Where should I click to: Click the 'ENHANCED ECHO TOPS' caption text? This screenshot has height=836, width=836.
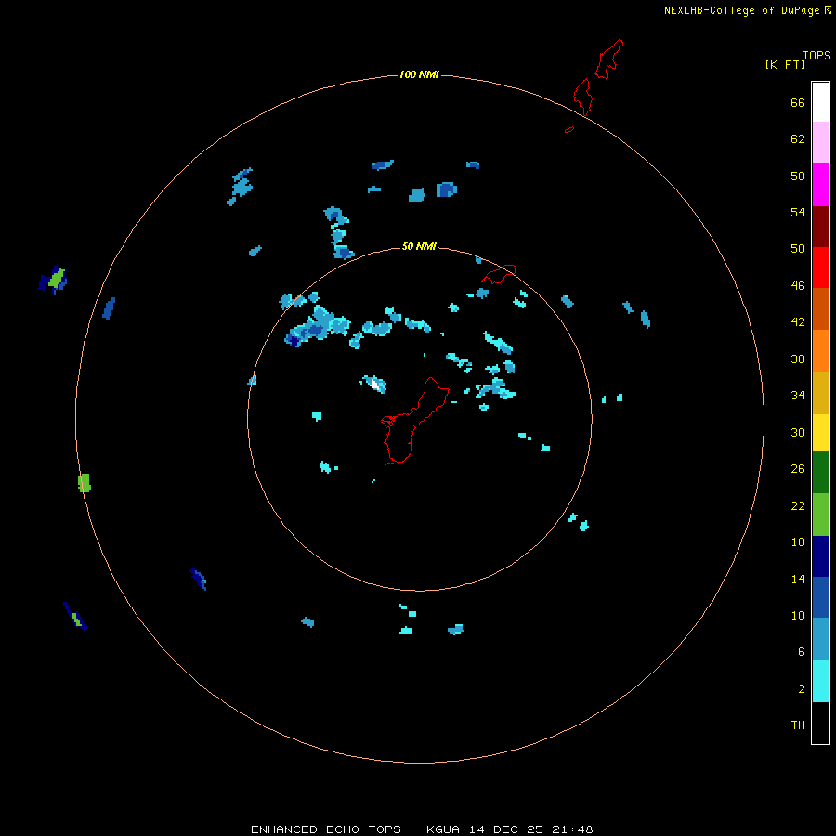[x=326, y=829]
